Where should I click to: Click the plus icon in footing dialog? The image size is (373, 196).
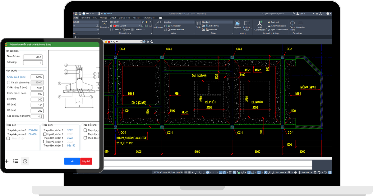[7, 161]
